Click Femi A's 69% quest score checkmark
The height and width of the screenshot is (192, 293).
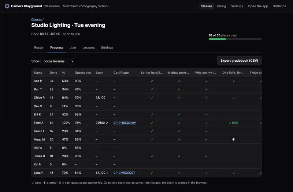coord(234,123)
